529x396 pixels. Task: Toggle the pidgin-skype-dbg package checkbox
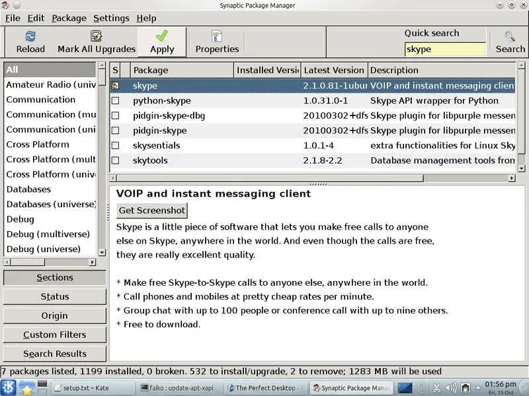coord(115,115)
